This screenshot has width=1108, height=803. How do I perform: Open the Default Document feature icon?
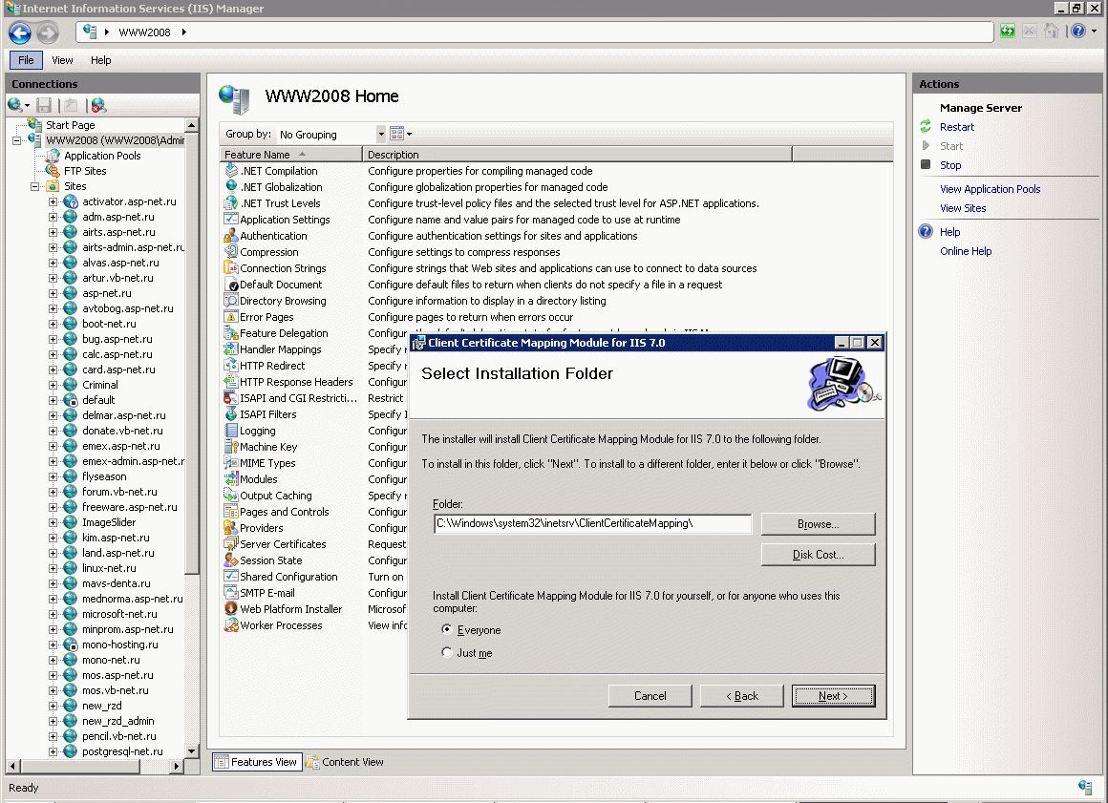231,284
